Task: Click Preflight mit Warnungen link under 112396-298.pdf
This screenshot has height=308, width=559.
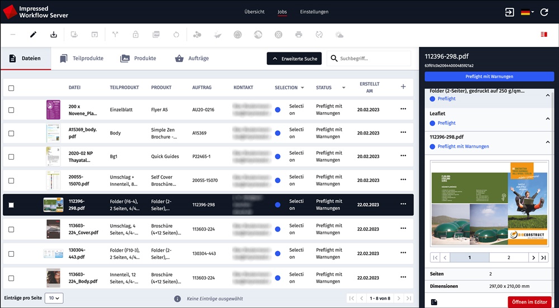Action: pos(463,147)
